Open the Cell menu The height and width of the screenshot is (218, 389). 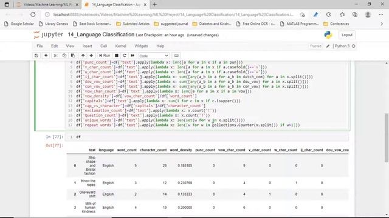click(x=104, y=46)
